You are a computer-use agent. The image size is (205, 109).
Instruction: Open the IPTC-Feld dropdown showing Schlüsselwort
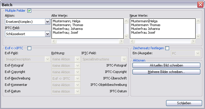tap(28, 34)
